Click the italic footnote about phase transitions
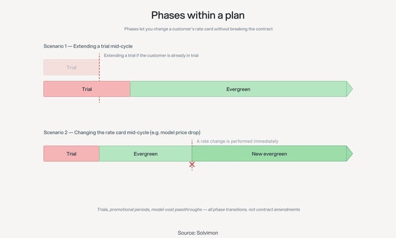This screenshot has width=396, height=238. click(198, 209)
